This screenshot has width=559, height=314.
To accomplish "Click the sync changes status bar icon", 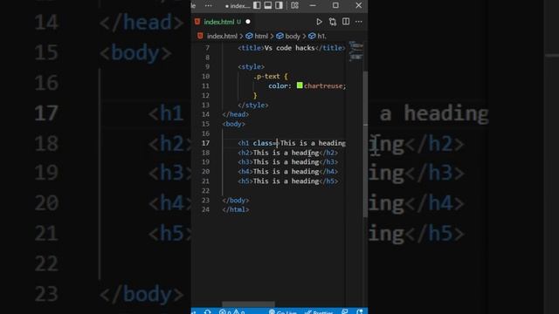I will point(208,312).
